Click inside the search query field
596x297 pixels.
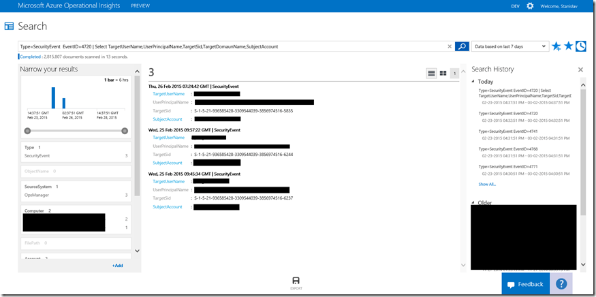pos(232,46)
